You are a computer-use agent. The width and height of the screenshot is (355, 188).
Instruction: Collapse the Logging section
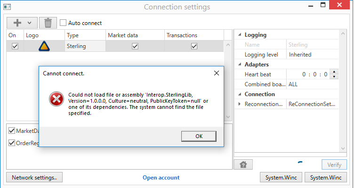[x=240, y=35]
